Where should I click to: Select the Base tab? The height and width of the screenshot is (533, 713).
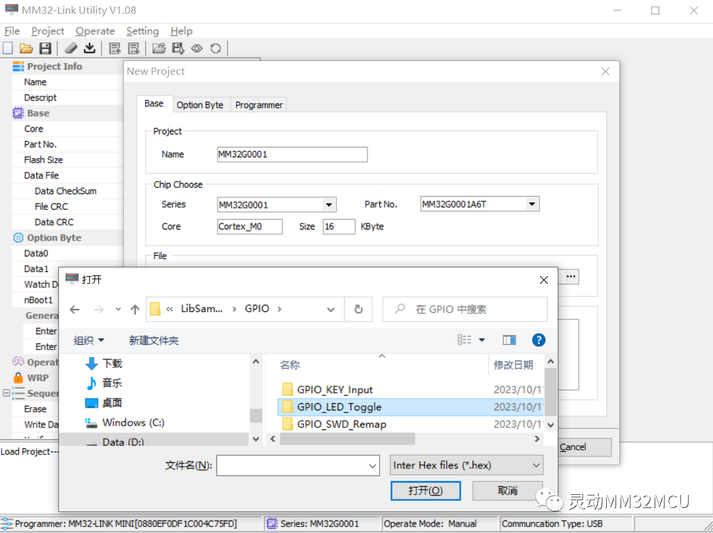(154, 104)
